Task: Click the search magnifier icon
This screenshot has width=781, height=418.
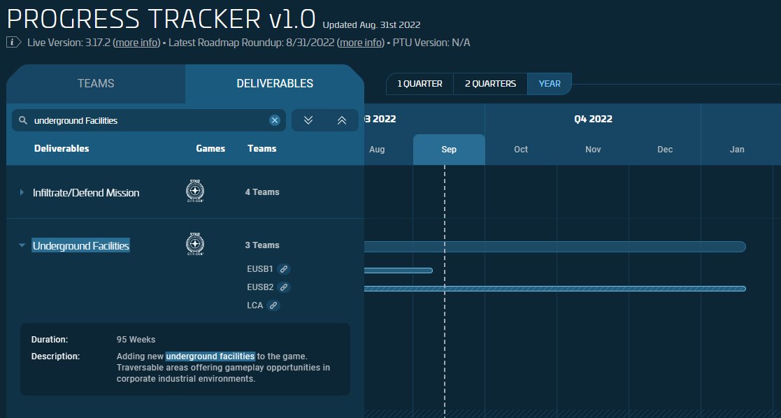Action: [22, 120]
